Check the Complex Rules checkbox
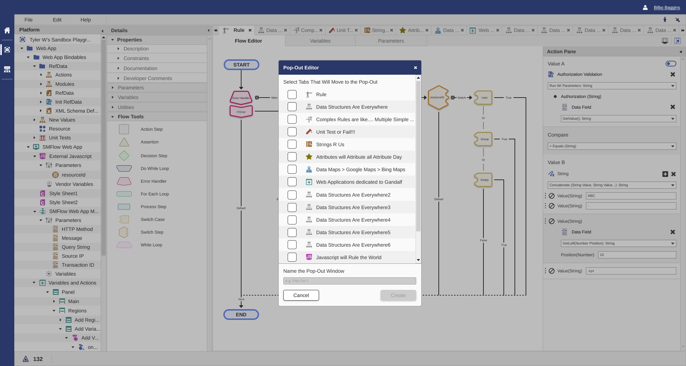686x366 pixels. [x=292, y=119]
